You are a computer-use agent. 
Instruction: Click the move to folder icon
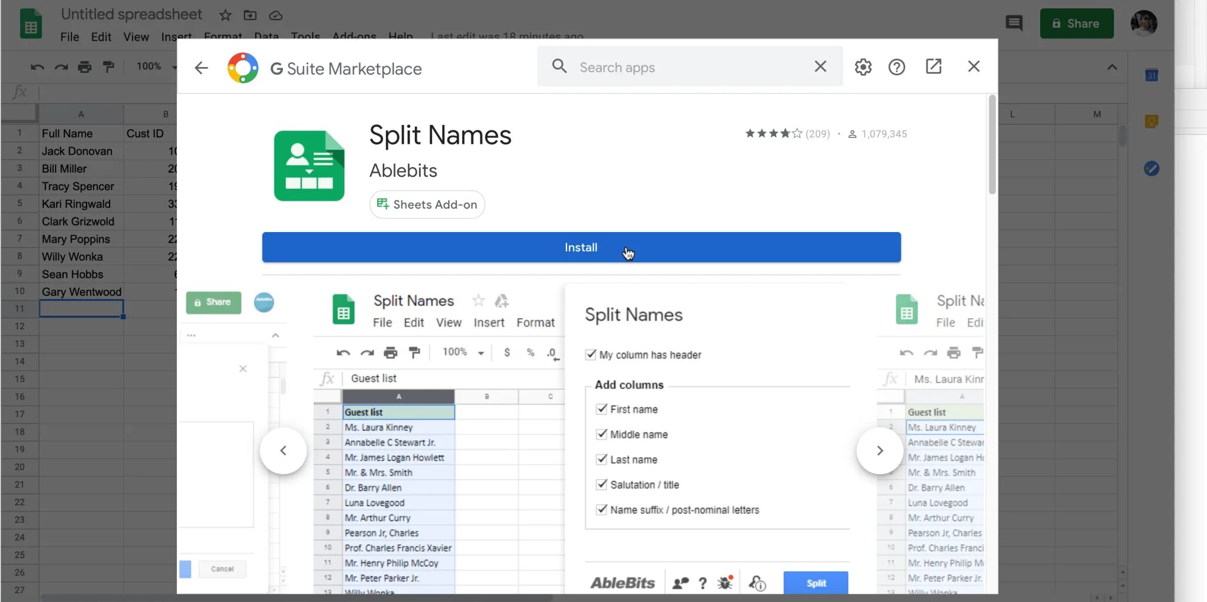[250, 15]
